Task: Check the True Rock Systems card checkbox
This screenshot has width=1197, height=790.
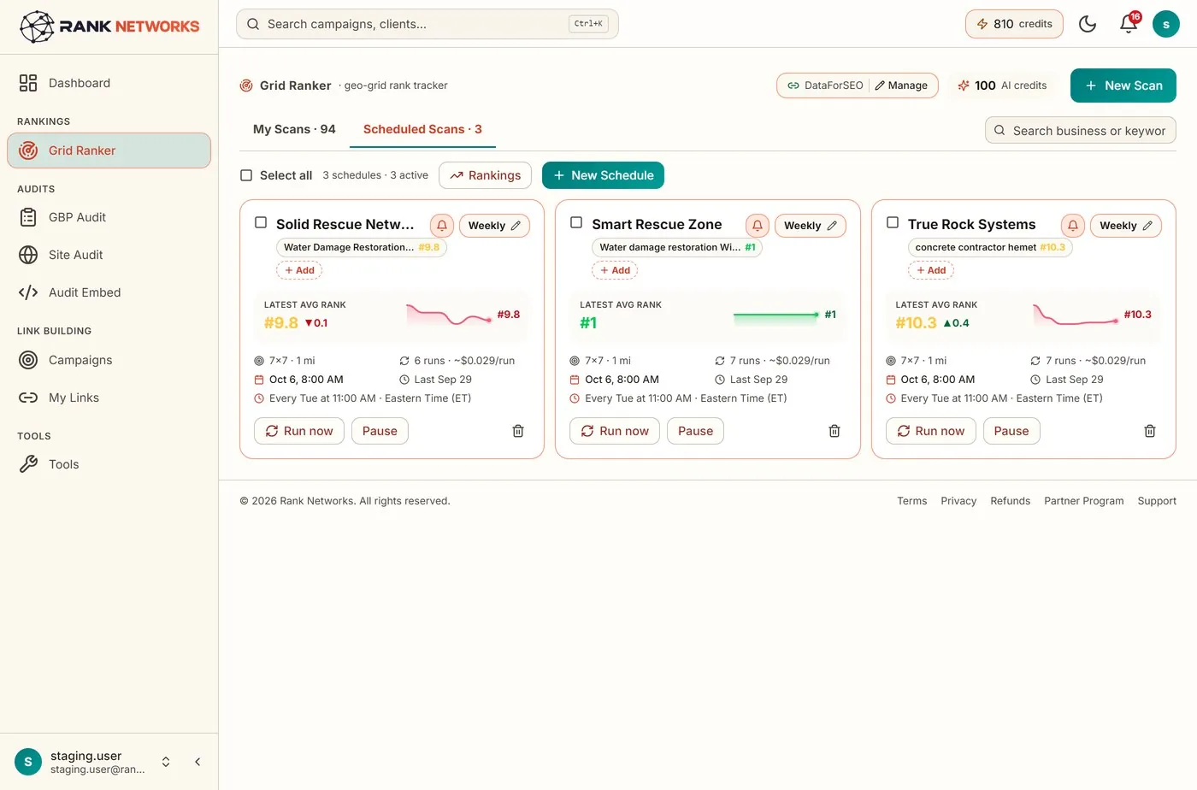Action: point(893,222)
